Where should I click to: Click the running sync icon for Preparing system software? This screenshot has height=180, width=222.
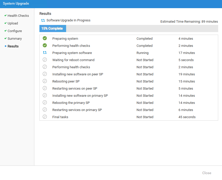[45, 53]
